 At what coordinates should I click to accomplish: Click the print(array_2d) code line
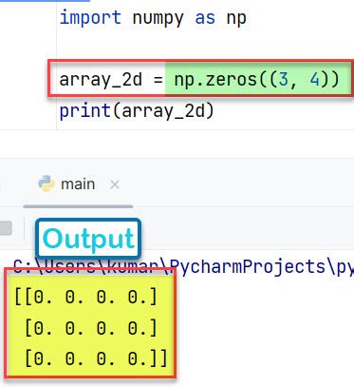point(137,111)
